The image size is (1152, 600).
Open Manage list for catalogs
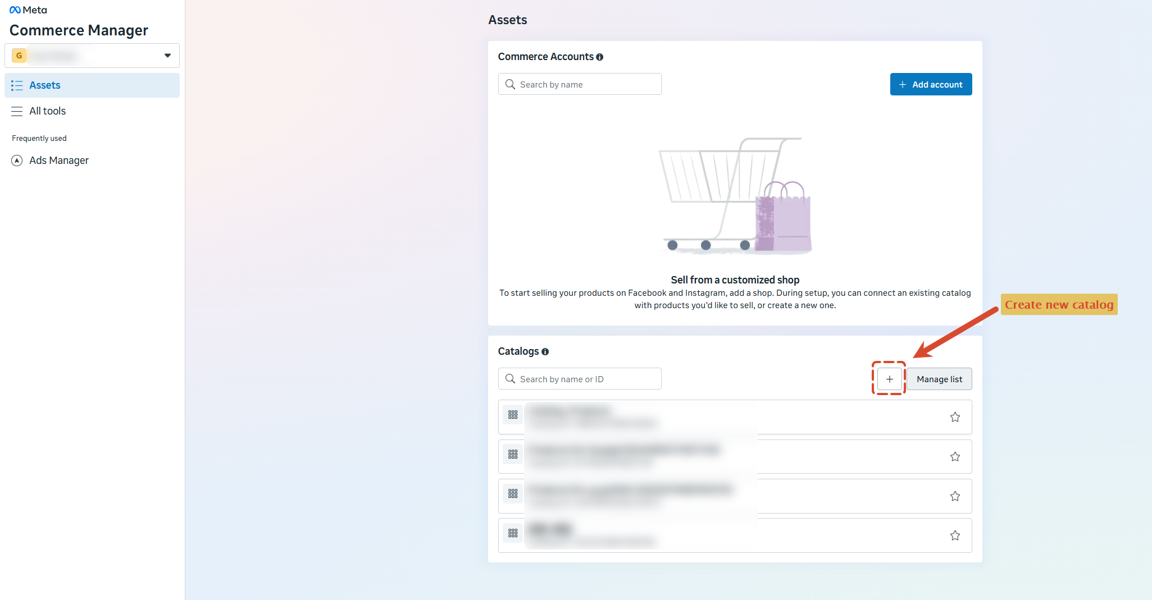pyautogui.click(x=939, y=379)
